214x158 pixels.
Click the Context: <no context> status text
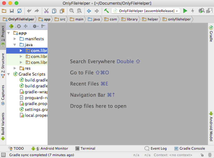click(x=173, y=155)
